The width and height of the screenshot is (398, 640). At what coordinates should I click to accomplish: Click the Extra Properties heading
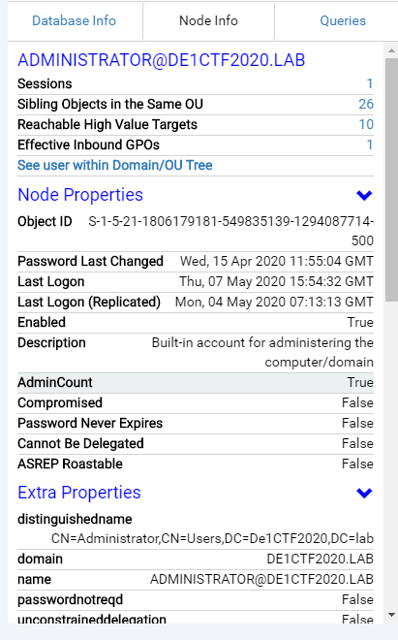point(79,493)
